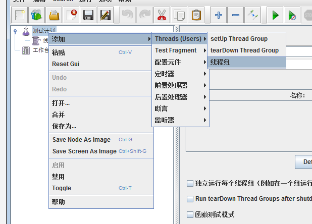Select tearDown Thread Group
The image size is (312, 224).
point(246,50)
